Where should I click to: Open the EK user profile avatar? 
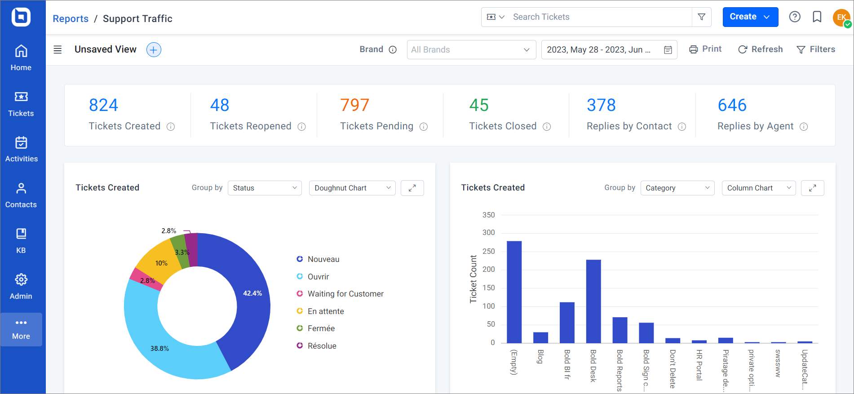point(842,18)
